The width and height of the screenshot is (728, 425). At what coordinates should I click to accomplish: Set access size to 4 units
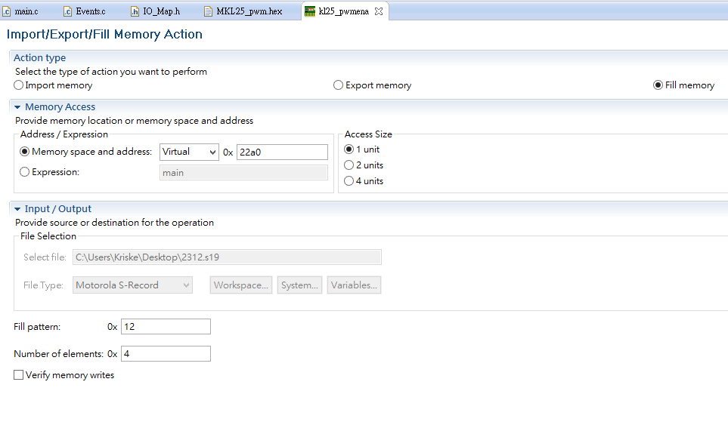click(x=349, y=181)
